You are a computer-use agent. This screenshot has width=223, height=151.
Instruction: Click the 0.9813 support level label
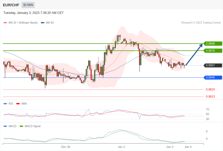210,96
